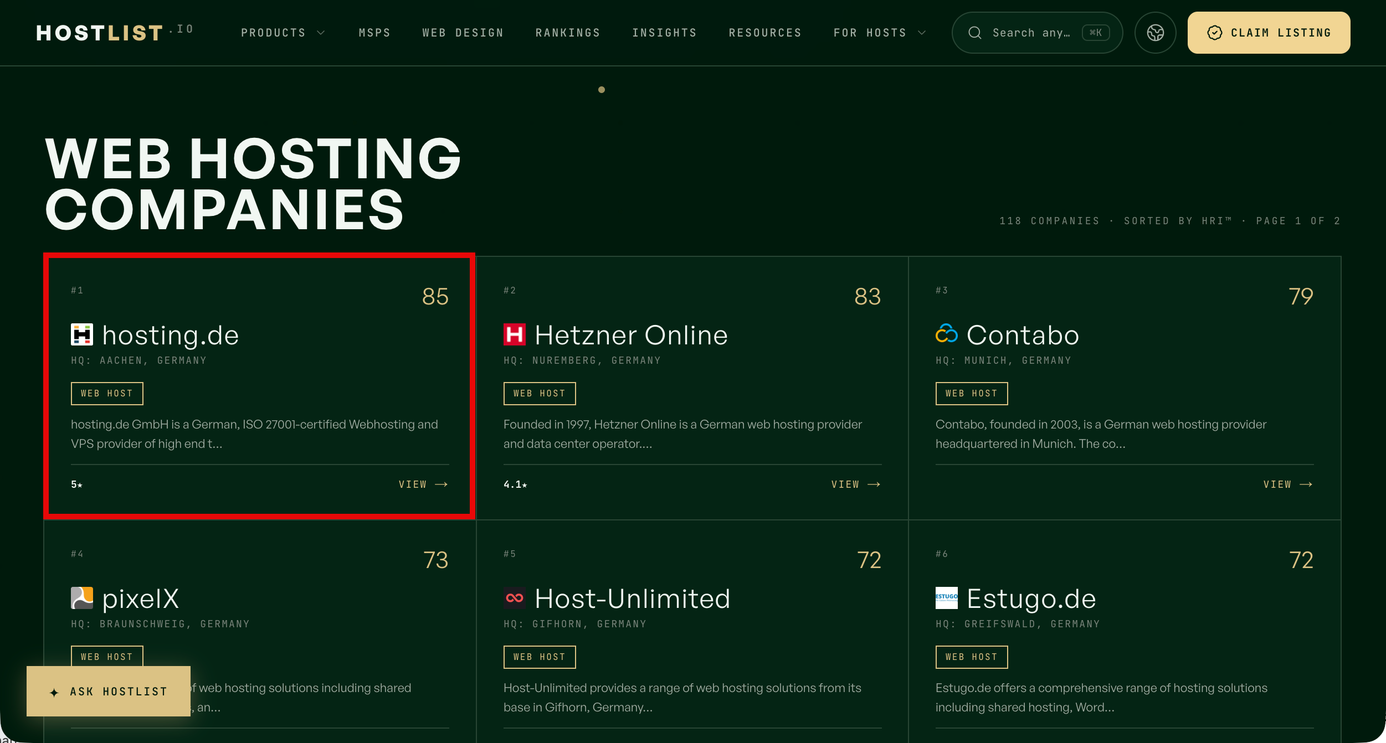Click 'HQ: Gifhorn, Germany' text
The height and width of the screenshot is (743, 1386).
click(x=575, y=624)
